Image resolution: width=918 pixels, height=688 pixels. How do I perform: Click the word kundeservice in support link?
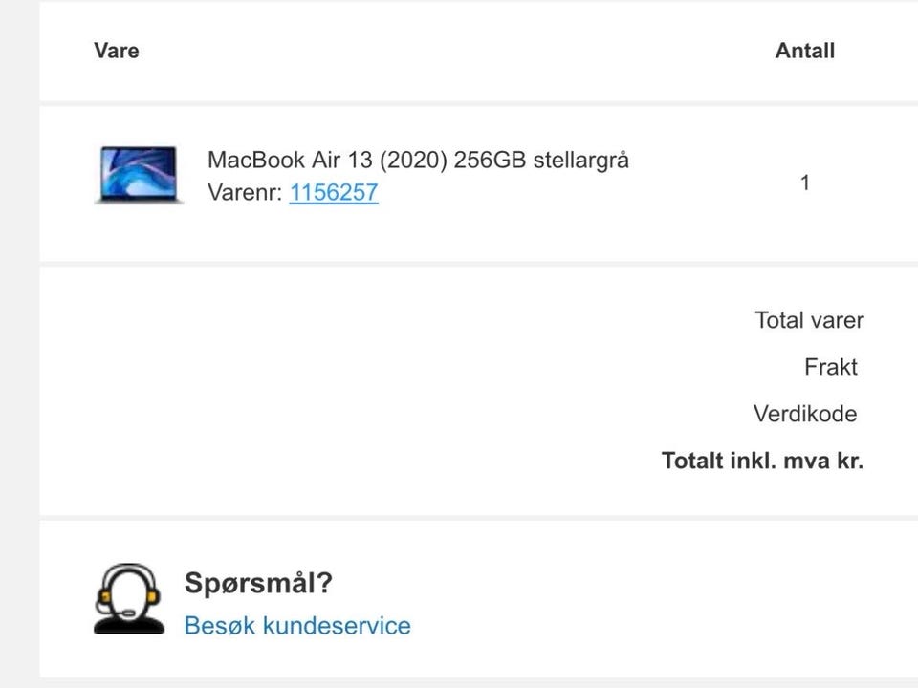pyautogui.click(x=337, y=626)
